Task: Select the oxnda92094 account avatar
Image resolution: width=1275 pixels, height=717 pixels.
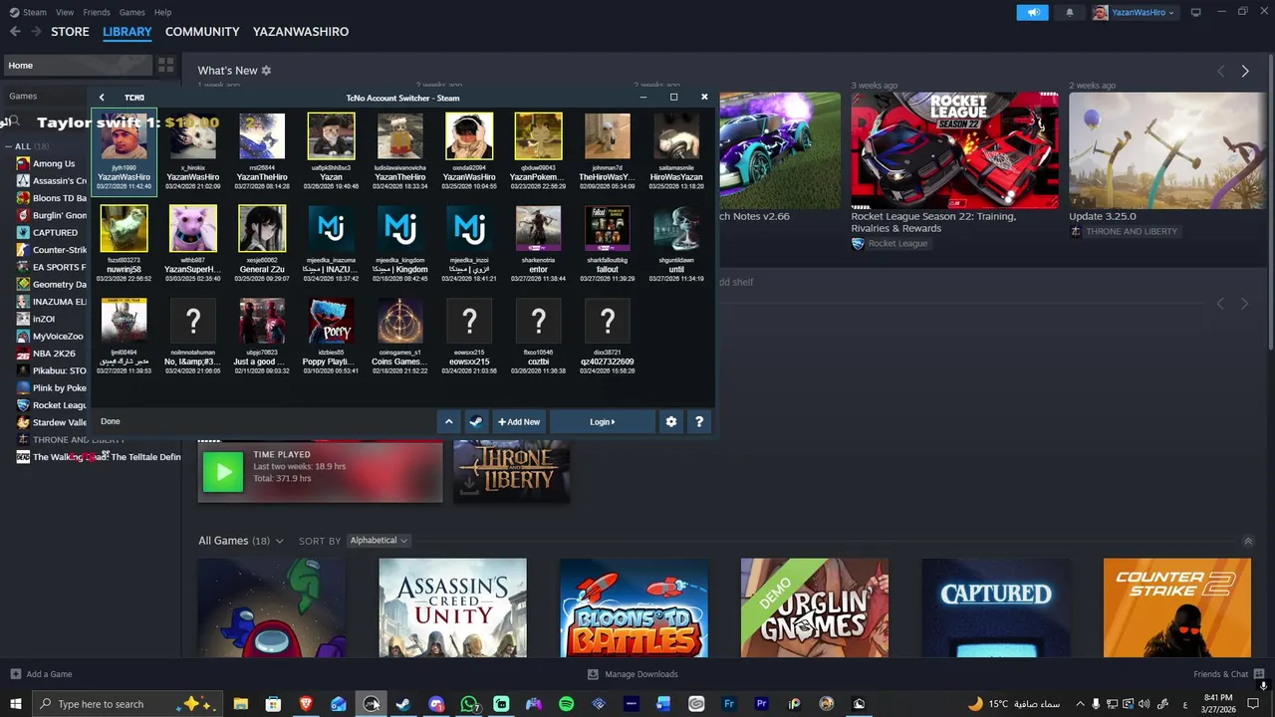Action: (x=469, y=135)
